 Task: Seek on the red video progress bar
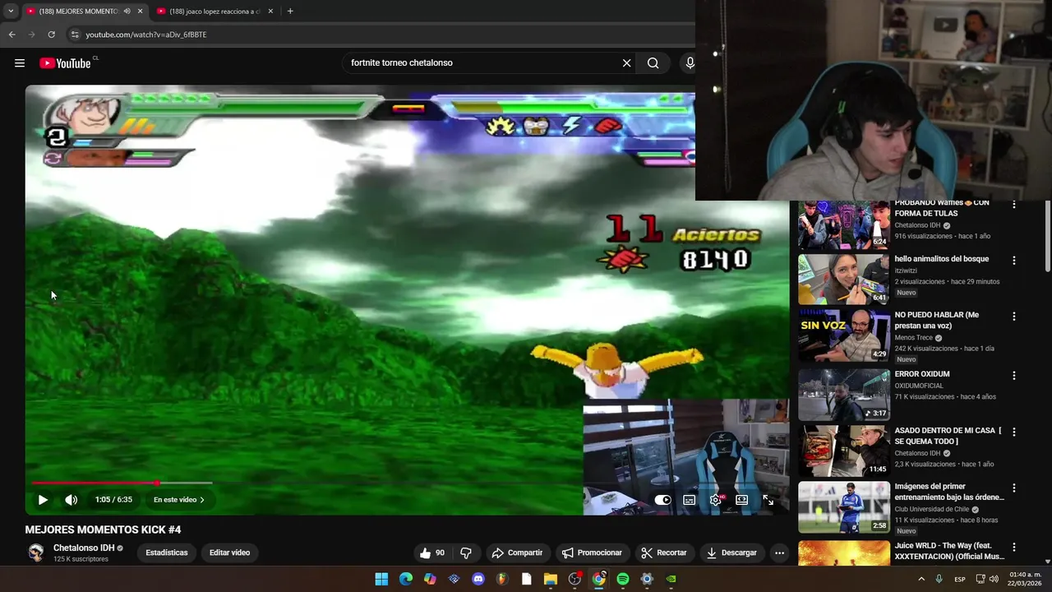coord(122,483)
